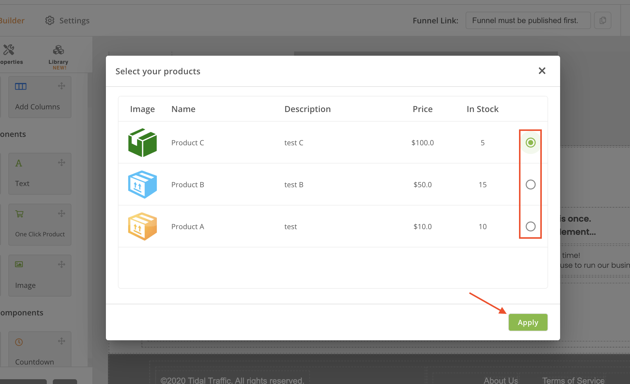The height and width of the screenshot is (384, 630).
Task: Click the Countdown clock icon
Action: click(19, 342)
